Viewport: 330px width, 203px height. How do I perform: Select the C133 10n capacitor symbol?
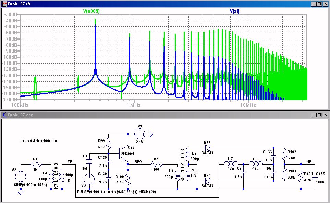(273, 156)
